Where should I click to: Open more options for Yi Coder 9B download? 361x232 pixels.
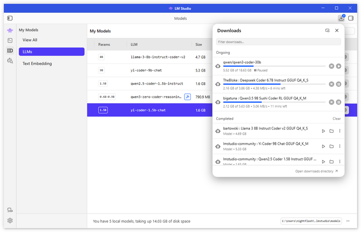tap(340, 146)
